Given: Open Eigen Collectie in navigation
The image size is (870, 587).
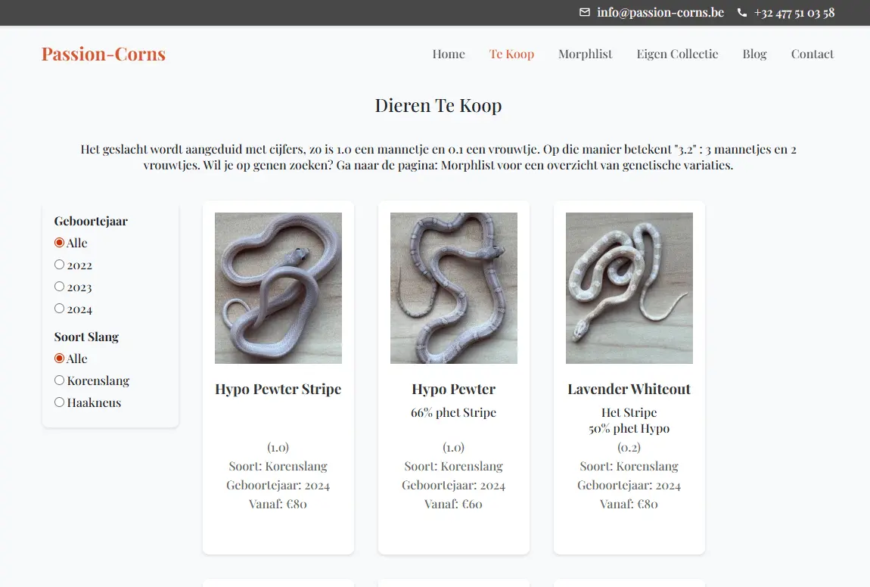Looking at the screenshot, I should (677, 54).
